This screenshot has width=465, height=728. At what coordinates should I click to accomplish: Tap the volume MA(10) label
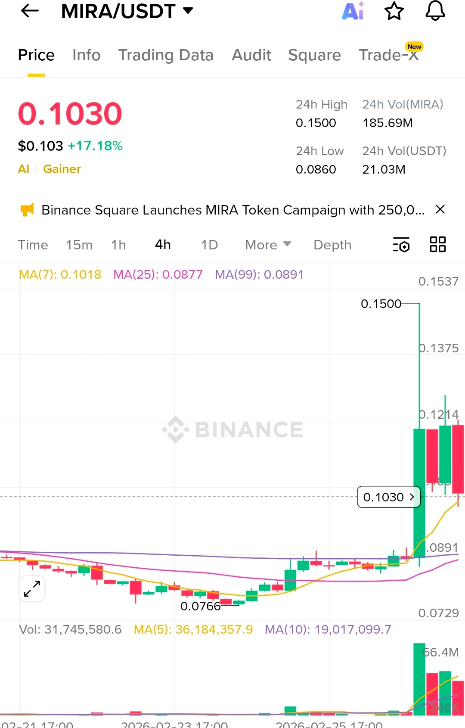(328, 629)
